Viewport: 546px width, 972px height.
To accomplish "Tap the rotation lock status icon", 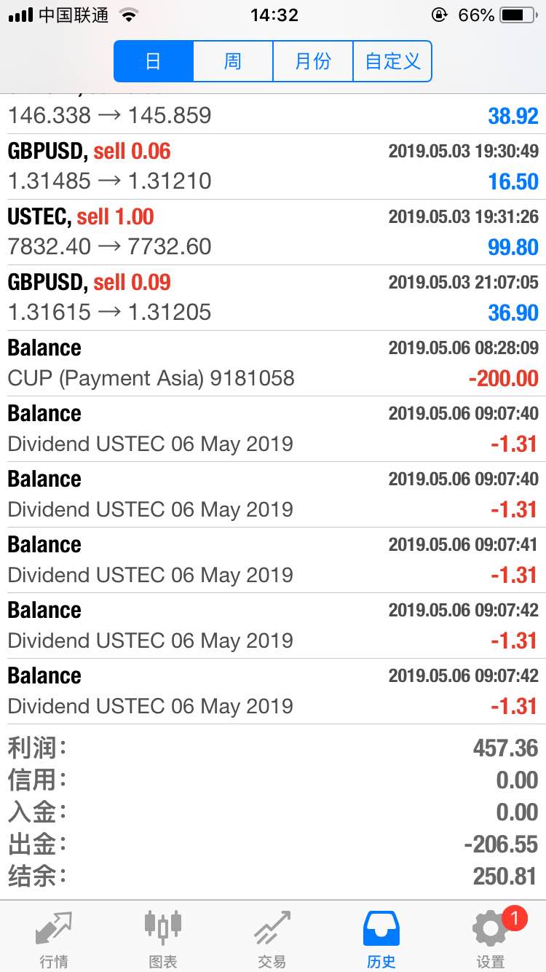I will click(x=439, y=15).
